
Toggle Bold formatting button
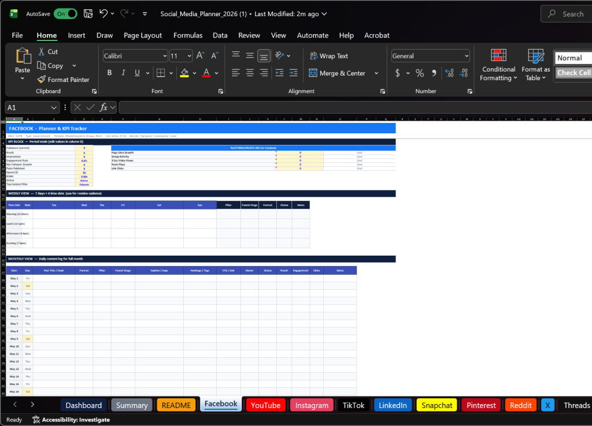coord(109,73)
